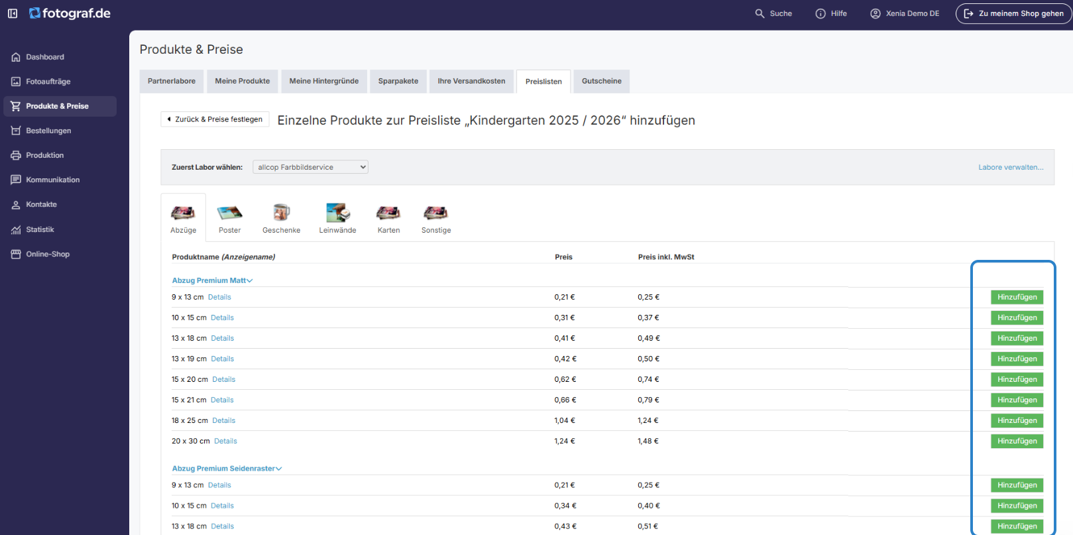Add 13 x 19 cm print

[x=1017, y=359]
